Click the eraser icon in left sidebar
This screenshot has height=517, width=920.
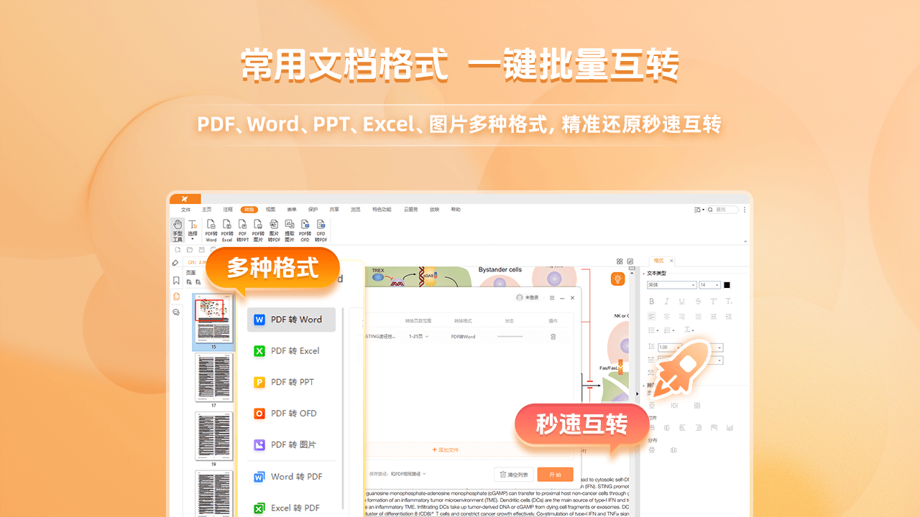[x=175, y=263]
